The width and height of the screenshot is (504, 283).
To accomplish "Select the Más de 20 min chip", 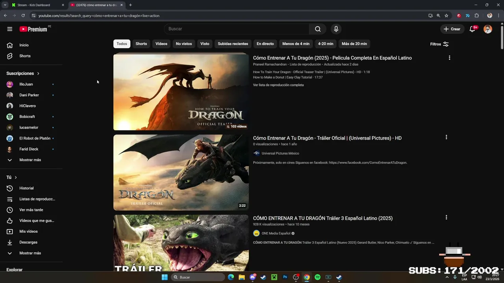I will point(354,44).
